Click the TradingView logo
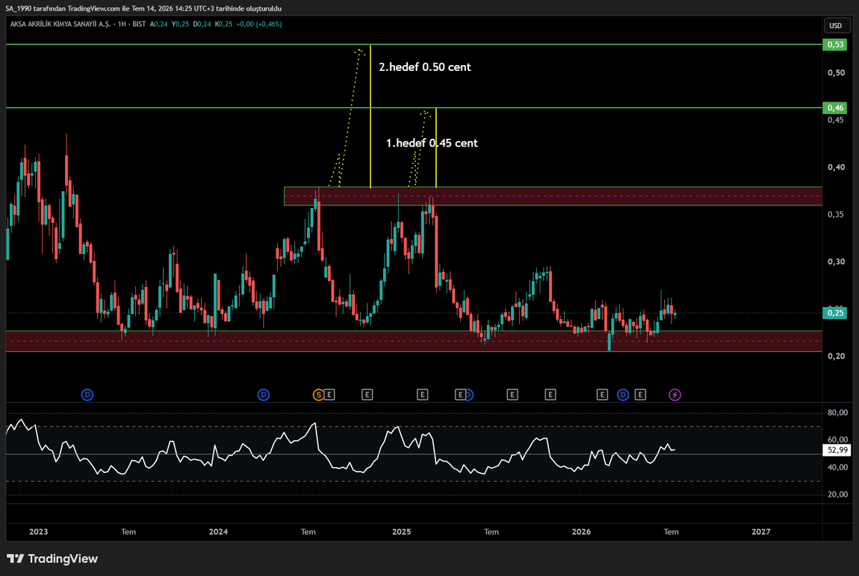The image size is (859, 576). pos(52,559)
